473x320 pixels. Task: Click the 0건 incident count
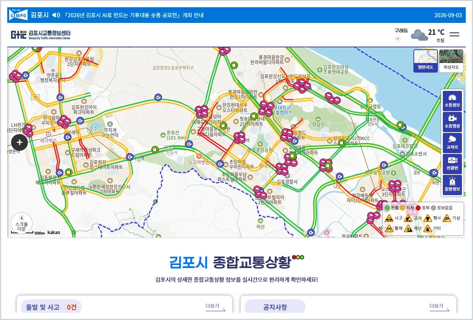tap(72, 307)
